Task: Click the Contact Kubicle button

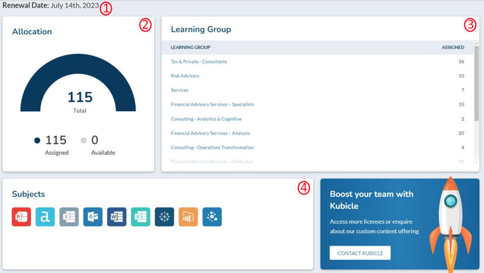Action: 360,253
